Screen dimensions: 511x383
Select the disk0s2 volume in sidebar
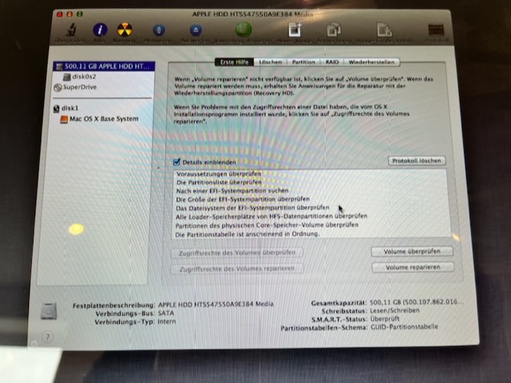pyautogui.click(x=80, y=77)
